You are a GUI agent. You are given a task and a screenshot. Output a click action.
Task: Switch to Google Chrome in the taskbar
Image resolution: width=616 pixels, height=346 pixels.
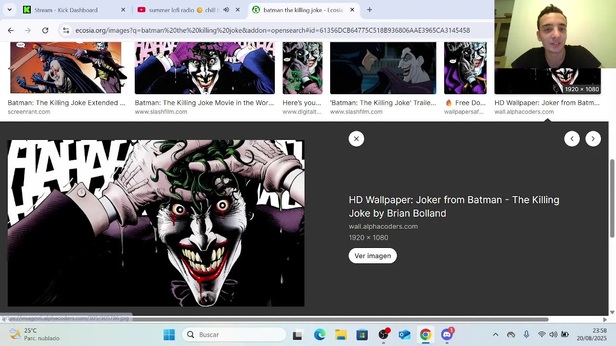[x=425, y=334]
